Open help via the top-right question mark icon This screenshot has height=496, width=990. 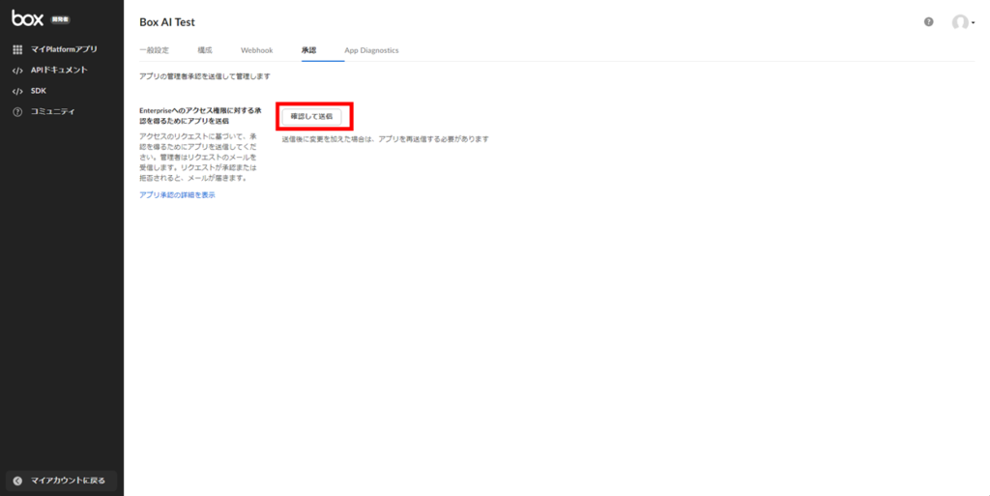pyautogui.click(x=928, y=21)
